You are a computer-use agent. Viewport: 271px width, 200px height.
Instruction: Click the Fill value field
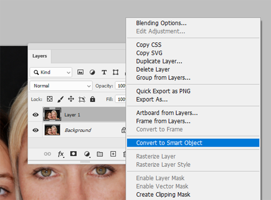click(x=120, y=99)
